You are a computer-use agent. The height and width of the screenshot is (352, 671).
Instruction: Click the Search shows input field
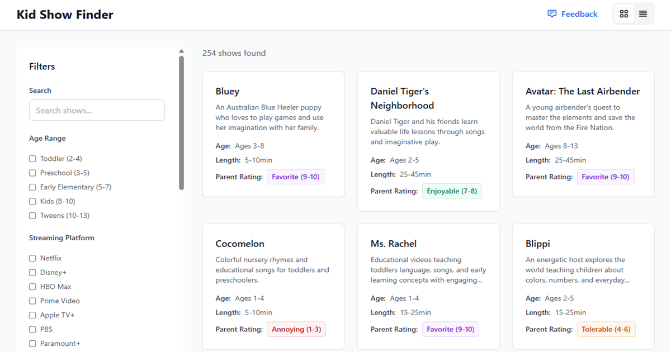[x=97, y=110]
